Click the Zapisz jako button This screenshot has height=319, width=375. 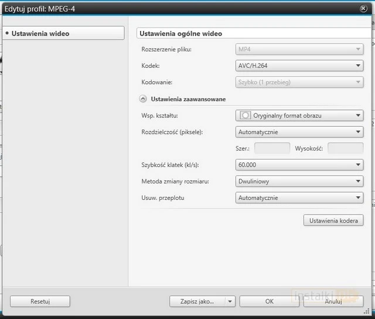(197, 301)
